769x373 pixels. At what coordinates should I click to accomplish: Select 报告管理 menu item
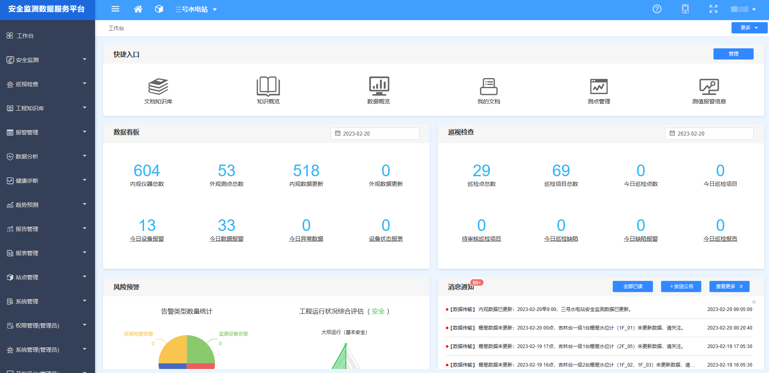48,229
